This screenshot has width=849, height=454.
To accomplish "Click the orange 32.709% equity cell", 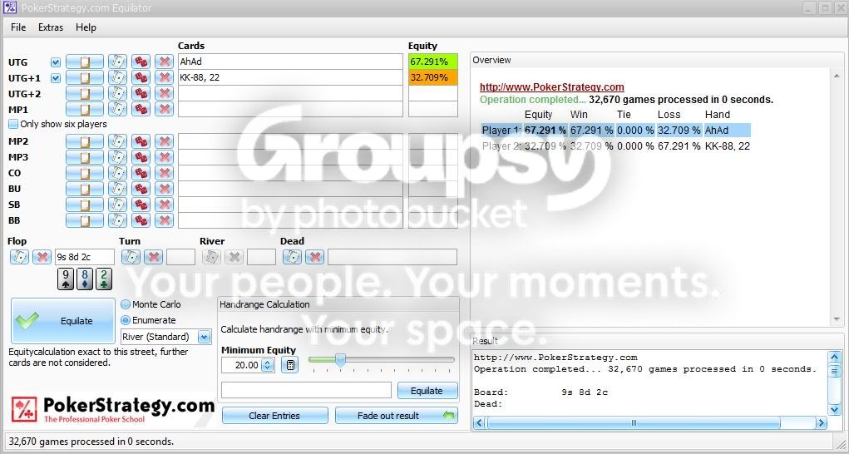I will pyautogui.click(x=432, y=77).
